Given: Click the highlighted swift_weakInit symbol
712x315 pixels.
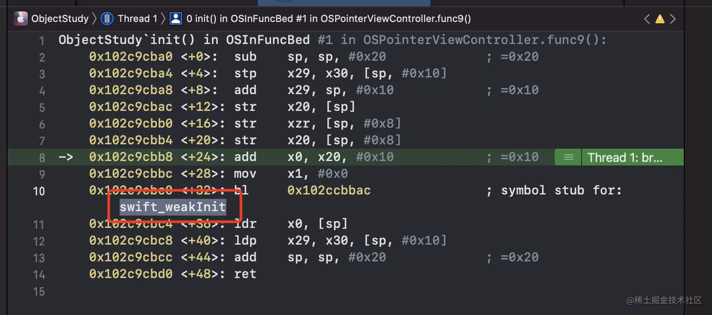Looking at the screenshot, I should [x=172, y=207].
